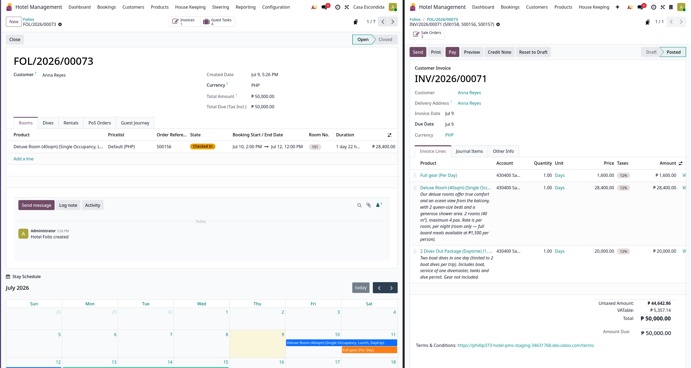Go to next folio record arrow

click(393, 22)
